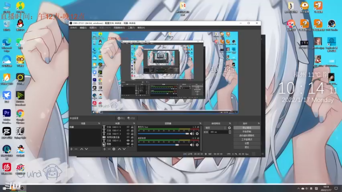Click the 桌面音频 volume slider
342x192 pixels.
point(163,145)
